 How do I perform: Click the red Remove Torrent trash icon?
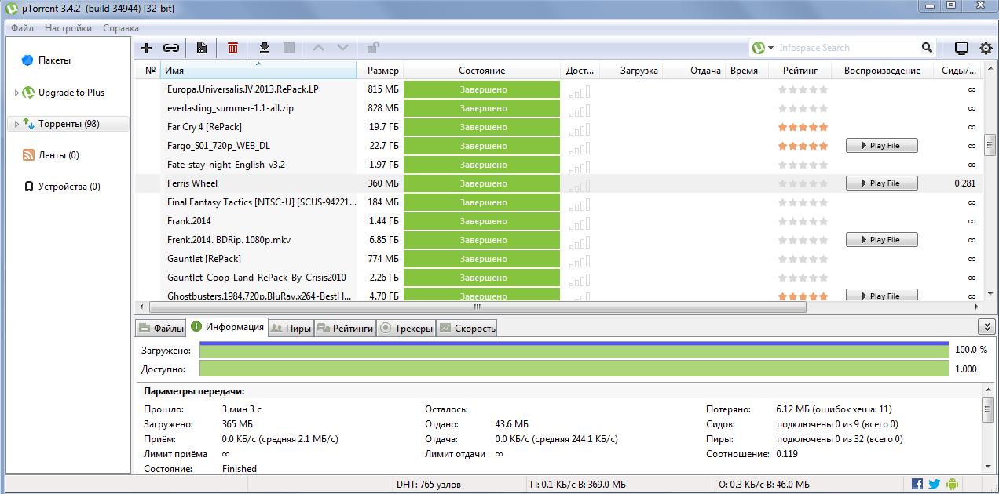(232, 48)
